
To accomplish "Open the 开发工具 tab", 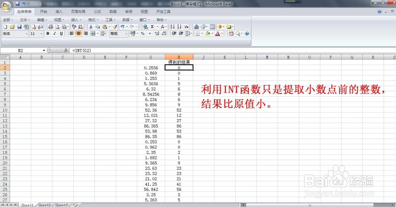I will click(163, 11).
